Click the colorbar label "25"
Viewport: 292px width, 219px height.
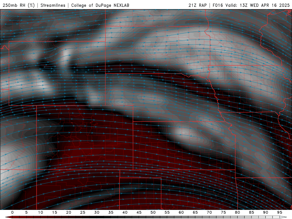click(83, 212)
